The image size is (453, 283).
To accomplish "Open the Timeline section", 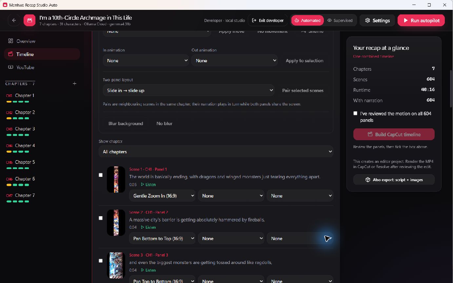I will [x=42, y=54].
